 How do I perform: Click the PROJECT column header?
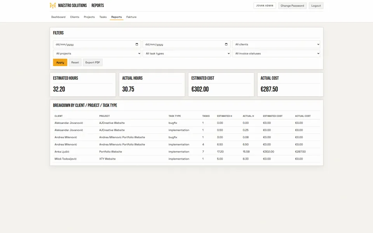(105, 116)
